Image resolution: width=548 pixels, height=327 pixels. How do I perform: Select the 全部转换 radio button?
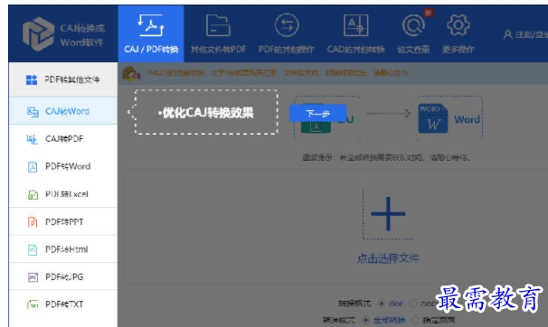366,320
